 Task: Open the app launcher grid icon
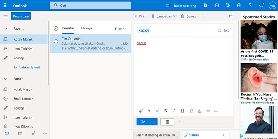tap(6, 6)
